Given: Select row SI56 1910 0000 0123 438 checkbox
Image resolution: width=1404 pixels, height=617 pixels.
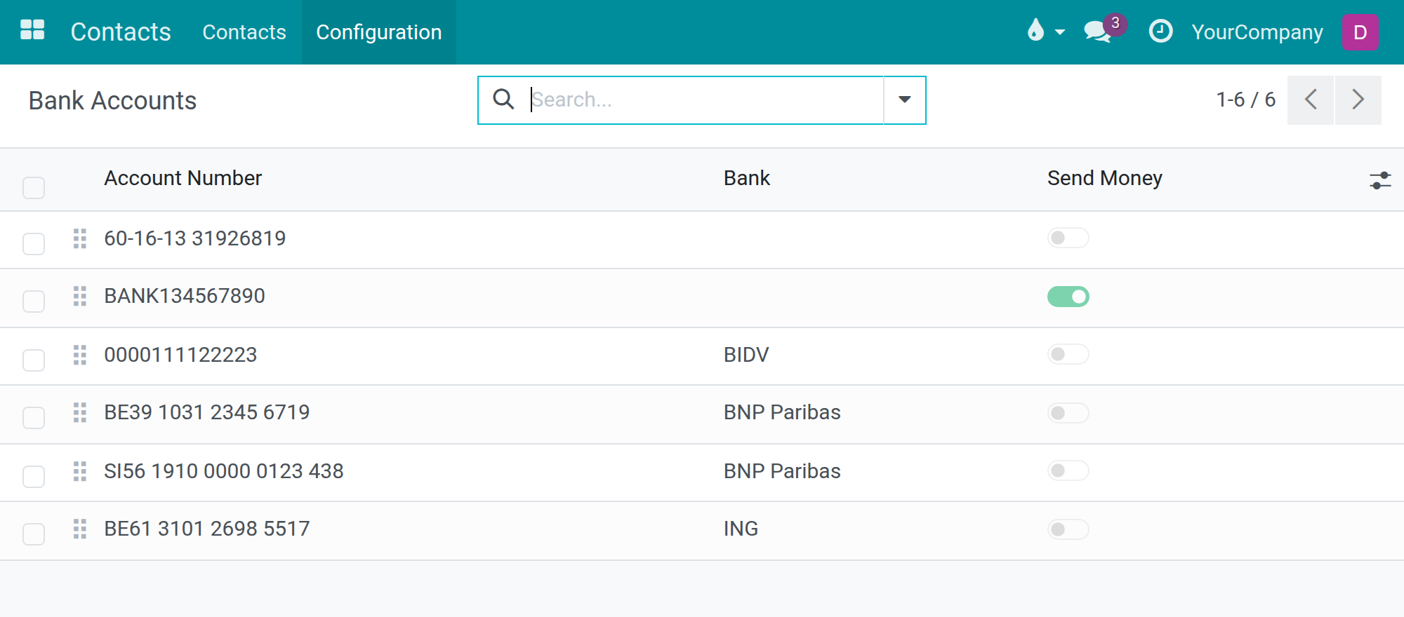Looking at the screenshot, I should (x=34, y=477).
